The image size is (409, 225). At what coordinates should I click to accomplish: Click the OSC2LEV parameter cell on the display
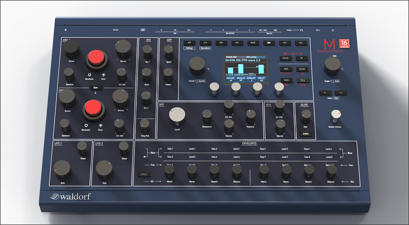[241, 79]
